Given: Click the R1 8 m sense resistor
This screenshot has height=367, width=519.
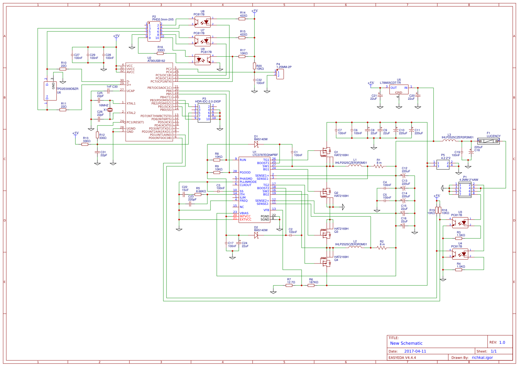Looking at the screenshot, I should coord(379,166).
